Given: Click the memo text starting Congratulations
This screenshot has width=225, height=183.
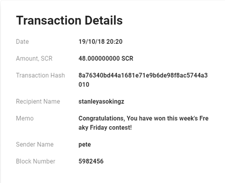Looking at the screenshot, I should pyautogui.click(x=144, y=119).
